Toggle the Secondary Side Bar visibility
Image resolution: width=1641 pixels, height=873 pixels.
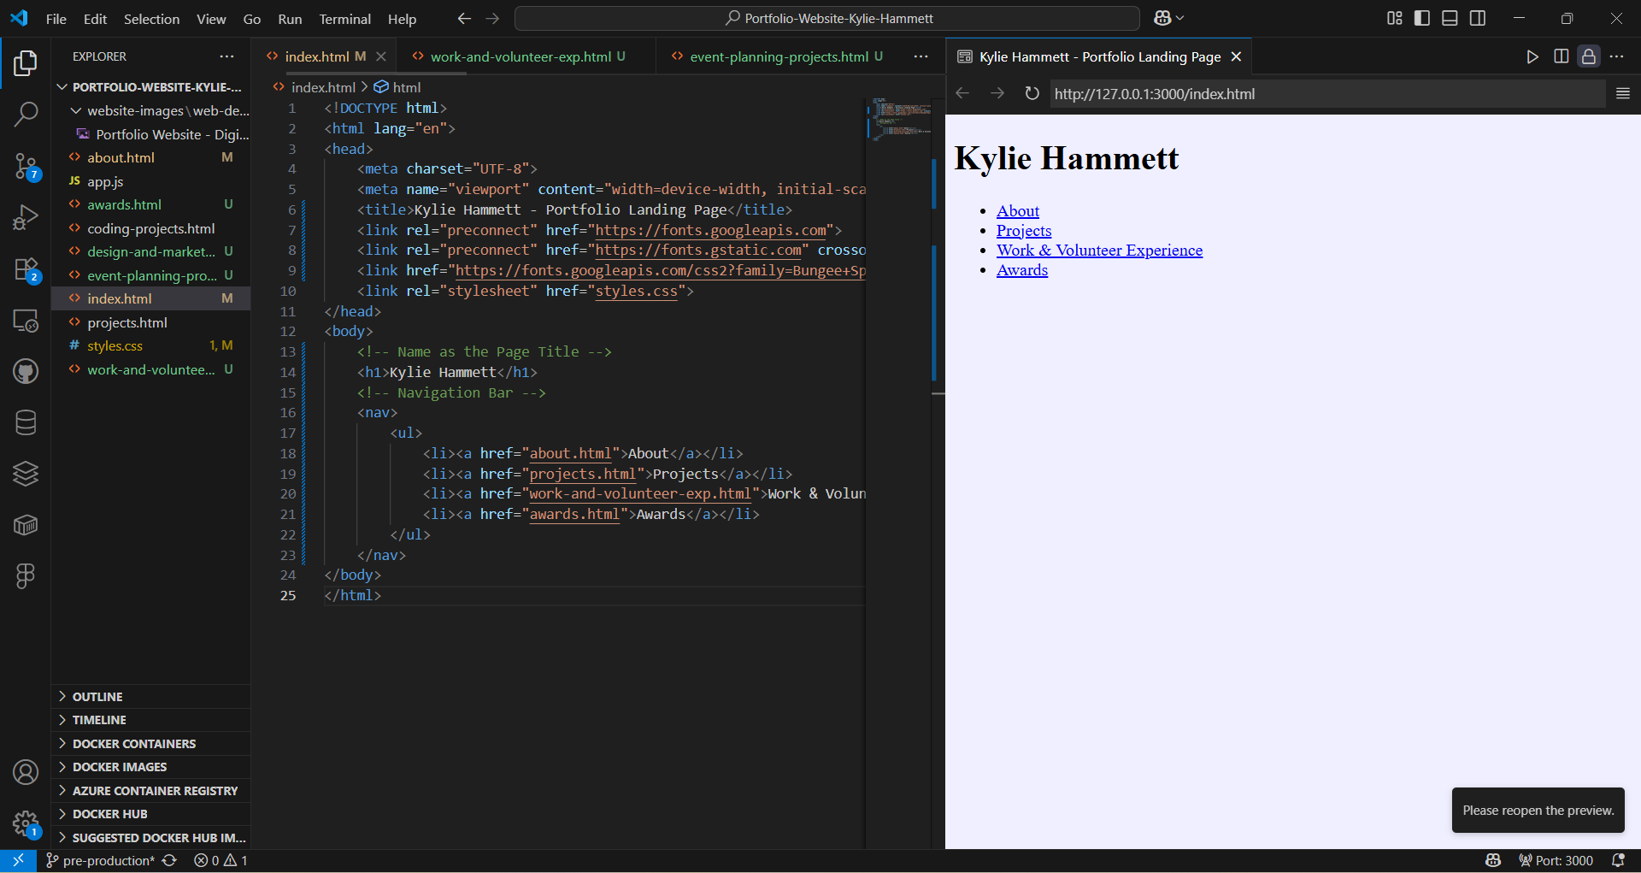pyautogui.click(x=1478, y=18)
